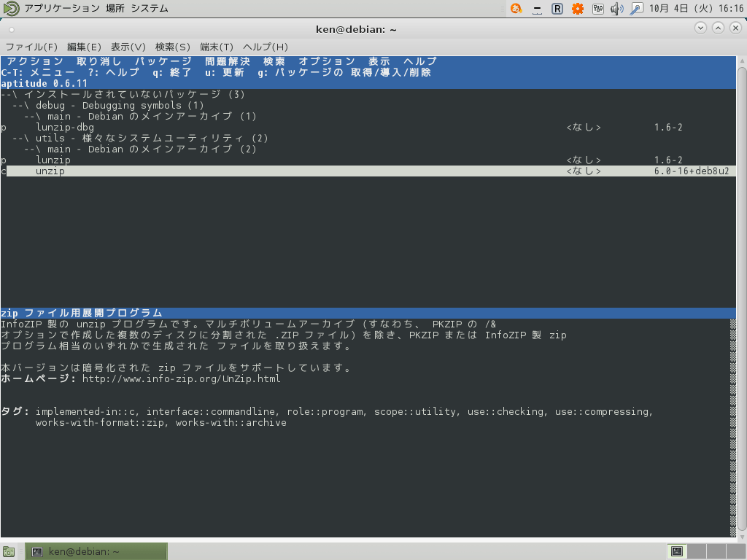Click the aptitude 0.6.11 title line
The width and height of the screenshot is (747, 560).
(x=44, y=83)
